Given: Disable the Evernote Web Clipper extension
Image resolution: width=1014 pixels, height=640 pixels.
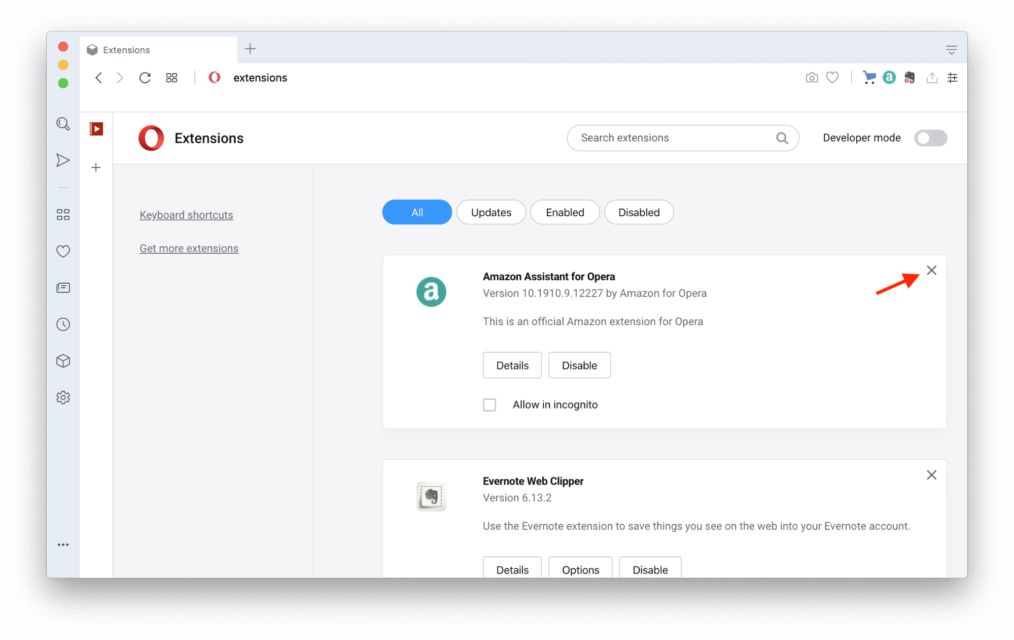Looking at the screenshot, I should pos(648,569).
